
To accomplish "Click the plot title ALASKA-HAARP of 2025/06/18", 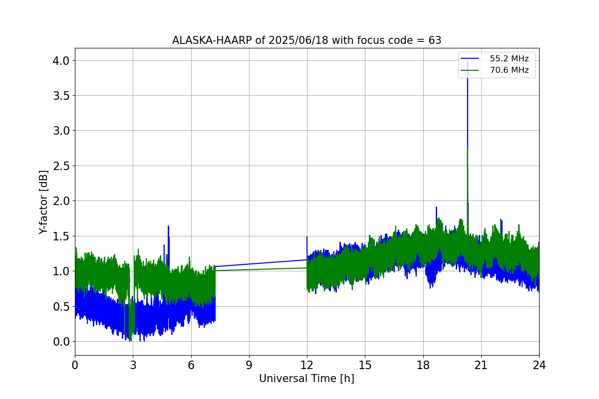I will pyautogui.click(x=306, y=40).
